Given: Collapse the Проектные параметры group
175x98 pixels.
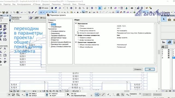Looking at the screenshot, I should pos(76,42).
